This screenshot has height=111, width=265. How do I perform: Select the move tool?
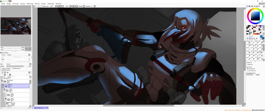pos(248,38)
